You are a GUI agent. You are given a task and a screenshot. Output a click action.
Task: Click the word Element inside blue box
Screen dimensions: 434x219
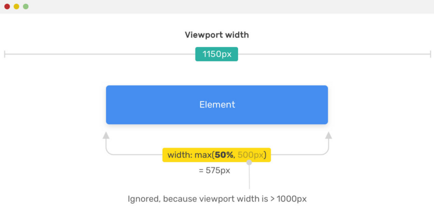217,105
